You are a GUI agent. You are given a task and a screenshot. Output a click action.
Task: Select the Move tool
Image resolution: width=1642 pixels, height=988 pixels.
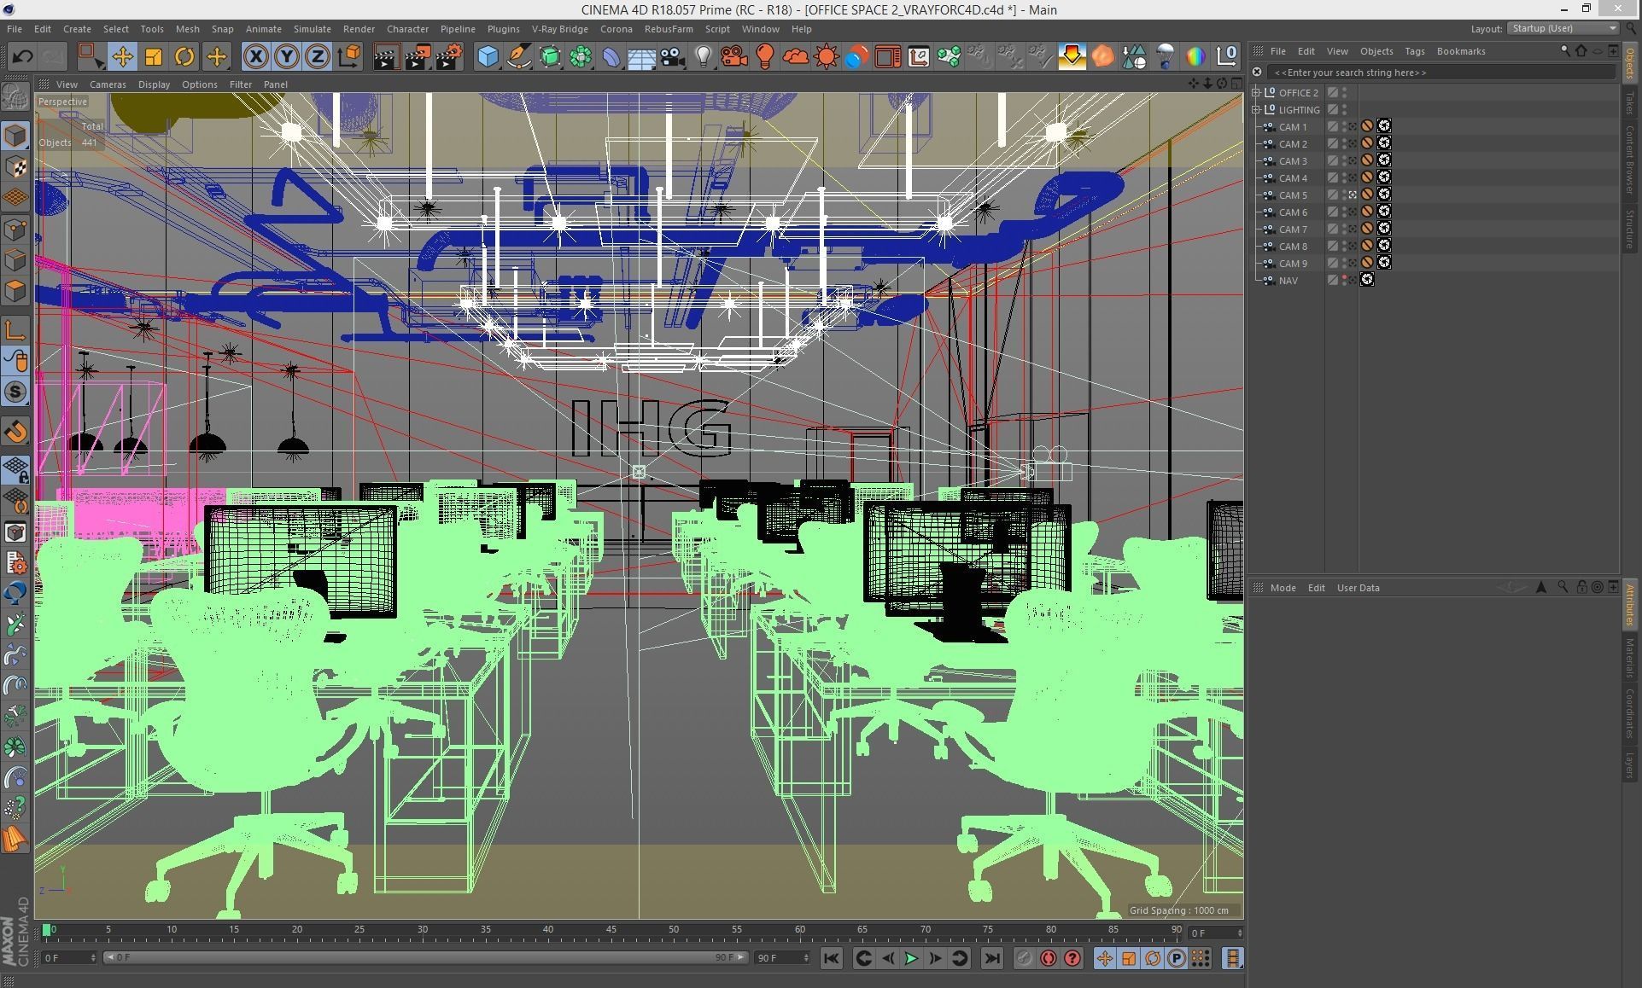[122, 57]
